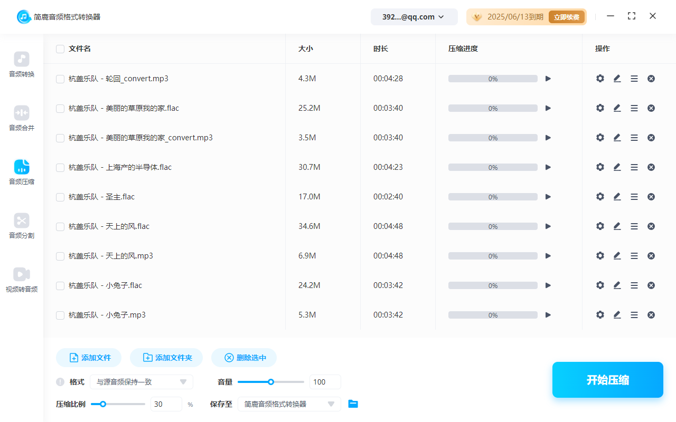
Task: Click the 开始压缩 button
Action: pos(607,380)
